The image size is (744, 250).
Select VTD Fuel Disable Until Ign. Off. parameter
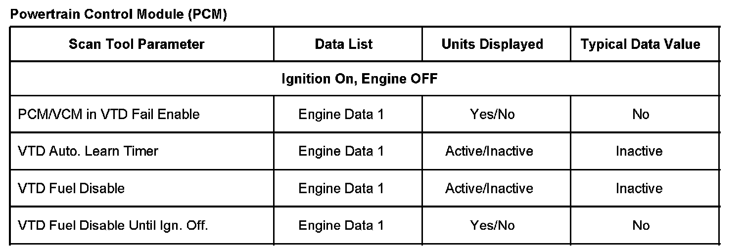(x=113, y=225)
